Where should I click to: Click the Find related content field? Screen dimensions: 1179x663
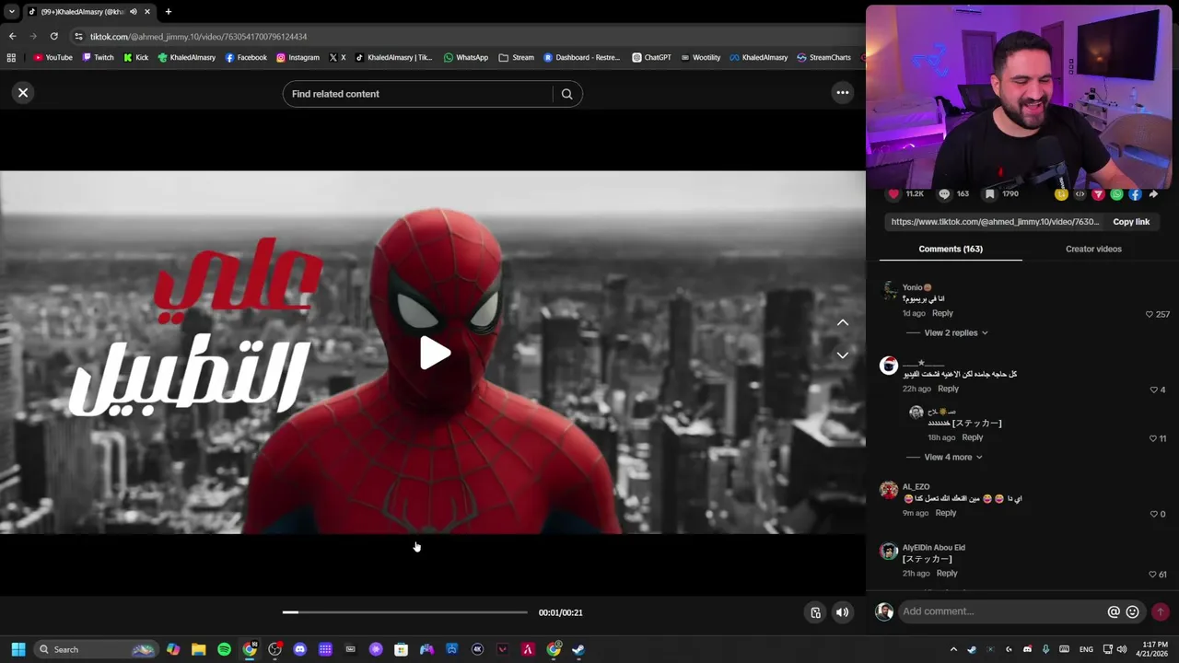click(419, 94)
